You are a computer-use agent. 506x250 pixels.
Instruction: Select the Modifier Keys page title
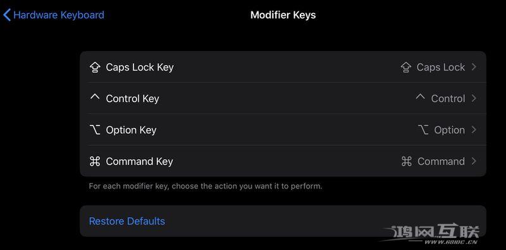283,15
